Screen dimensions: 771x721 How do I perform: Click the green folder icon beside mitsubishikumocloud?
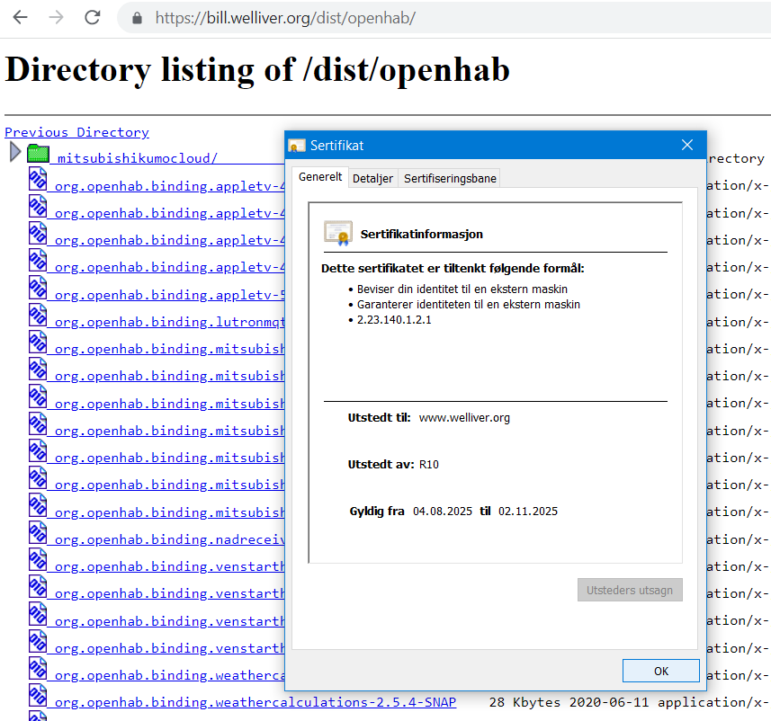coord(38,153)
